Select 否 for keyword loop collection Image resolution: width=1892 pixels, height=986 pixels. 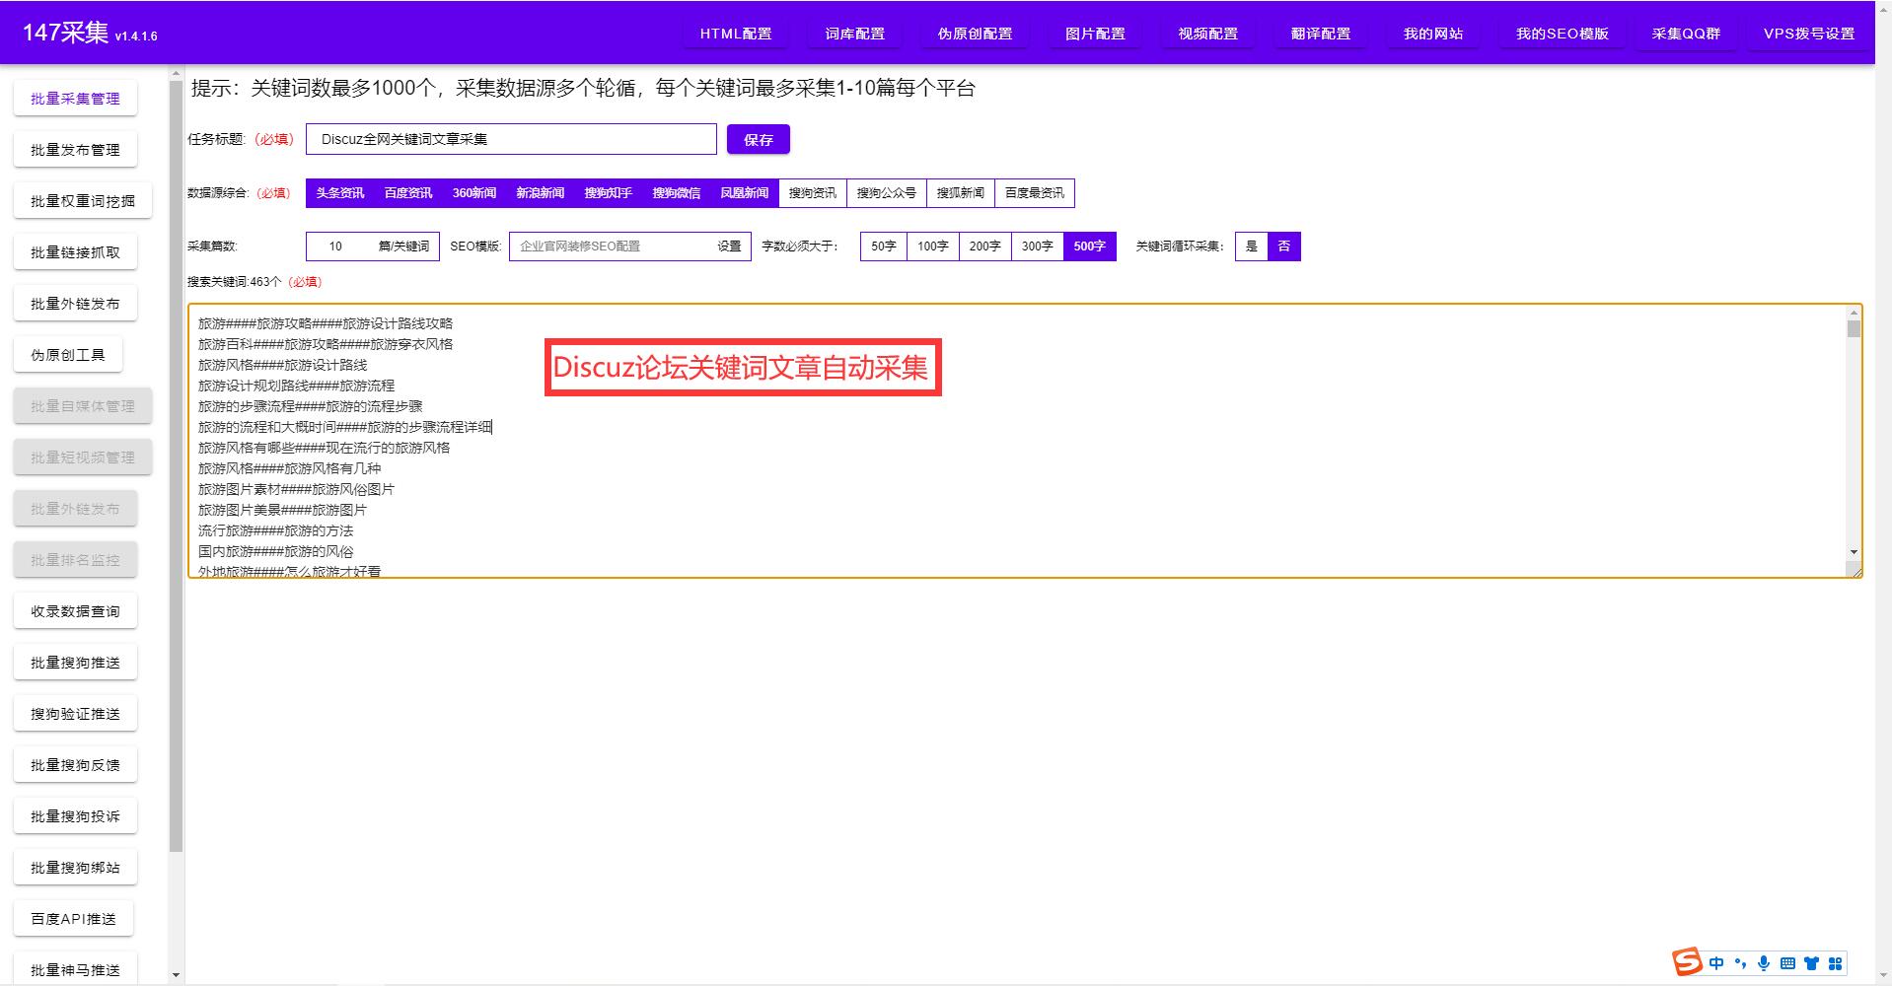tap(1284, 246)
